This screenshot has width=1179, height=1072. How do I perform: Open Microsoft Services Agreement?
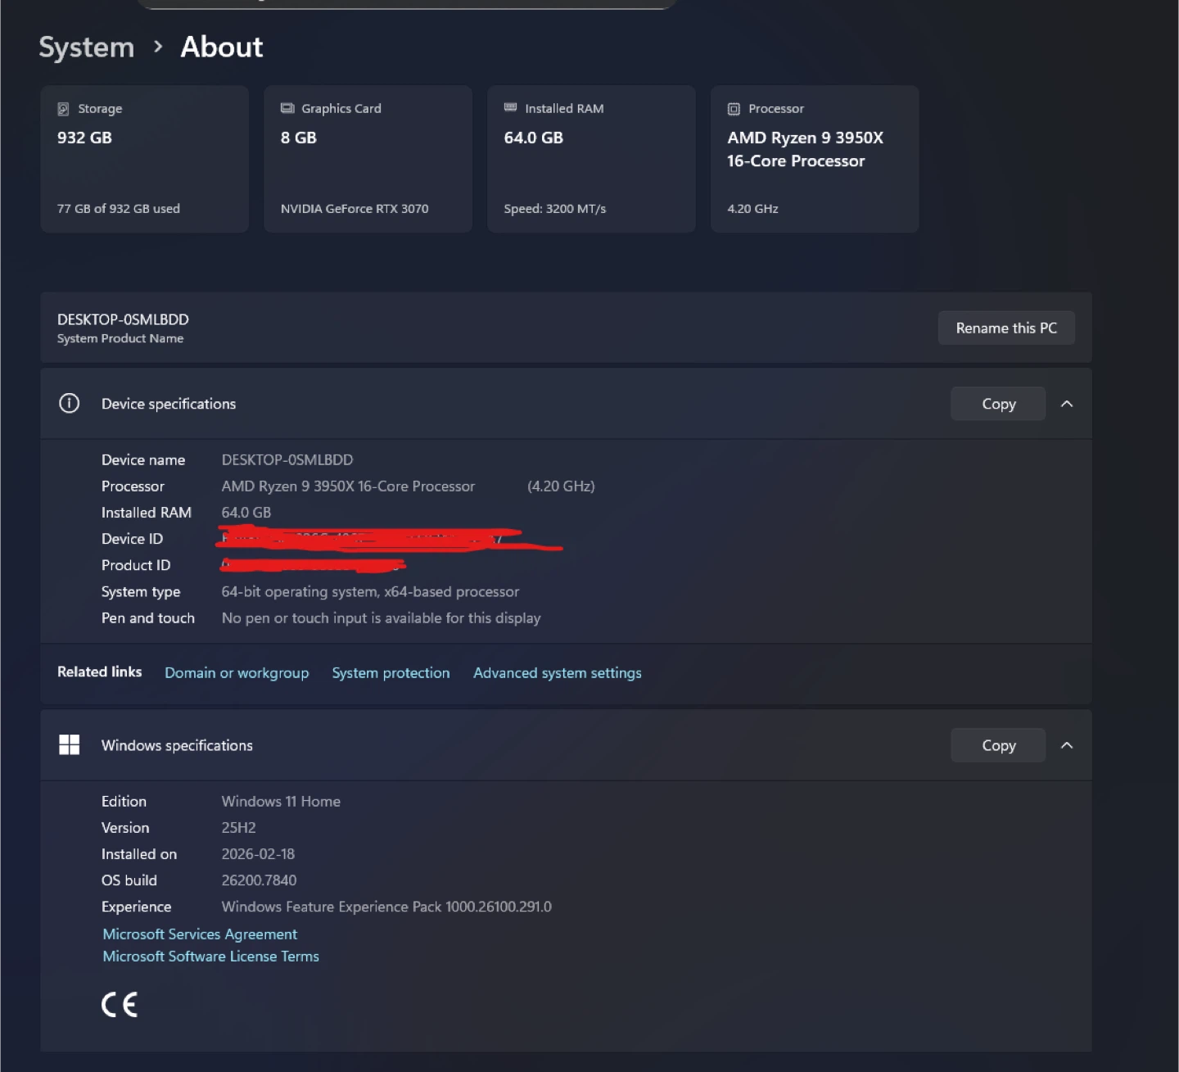pyautogui.click(x=200, y=934)
